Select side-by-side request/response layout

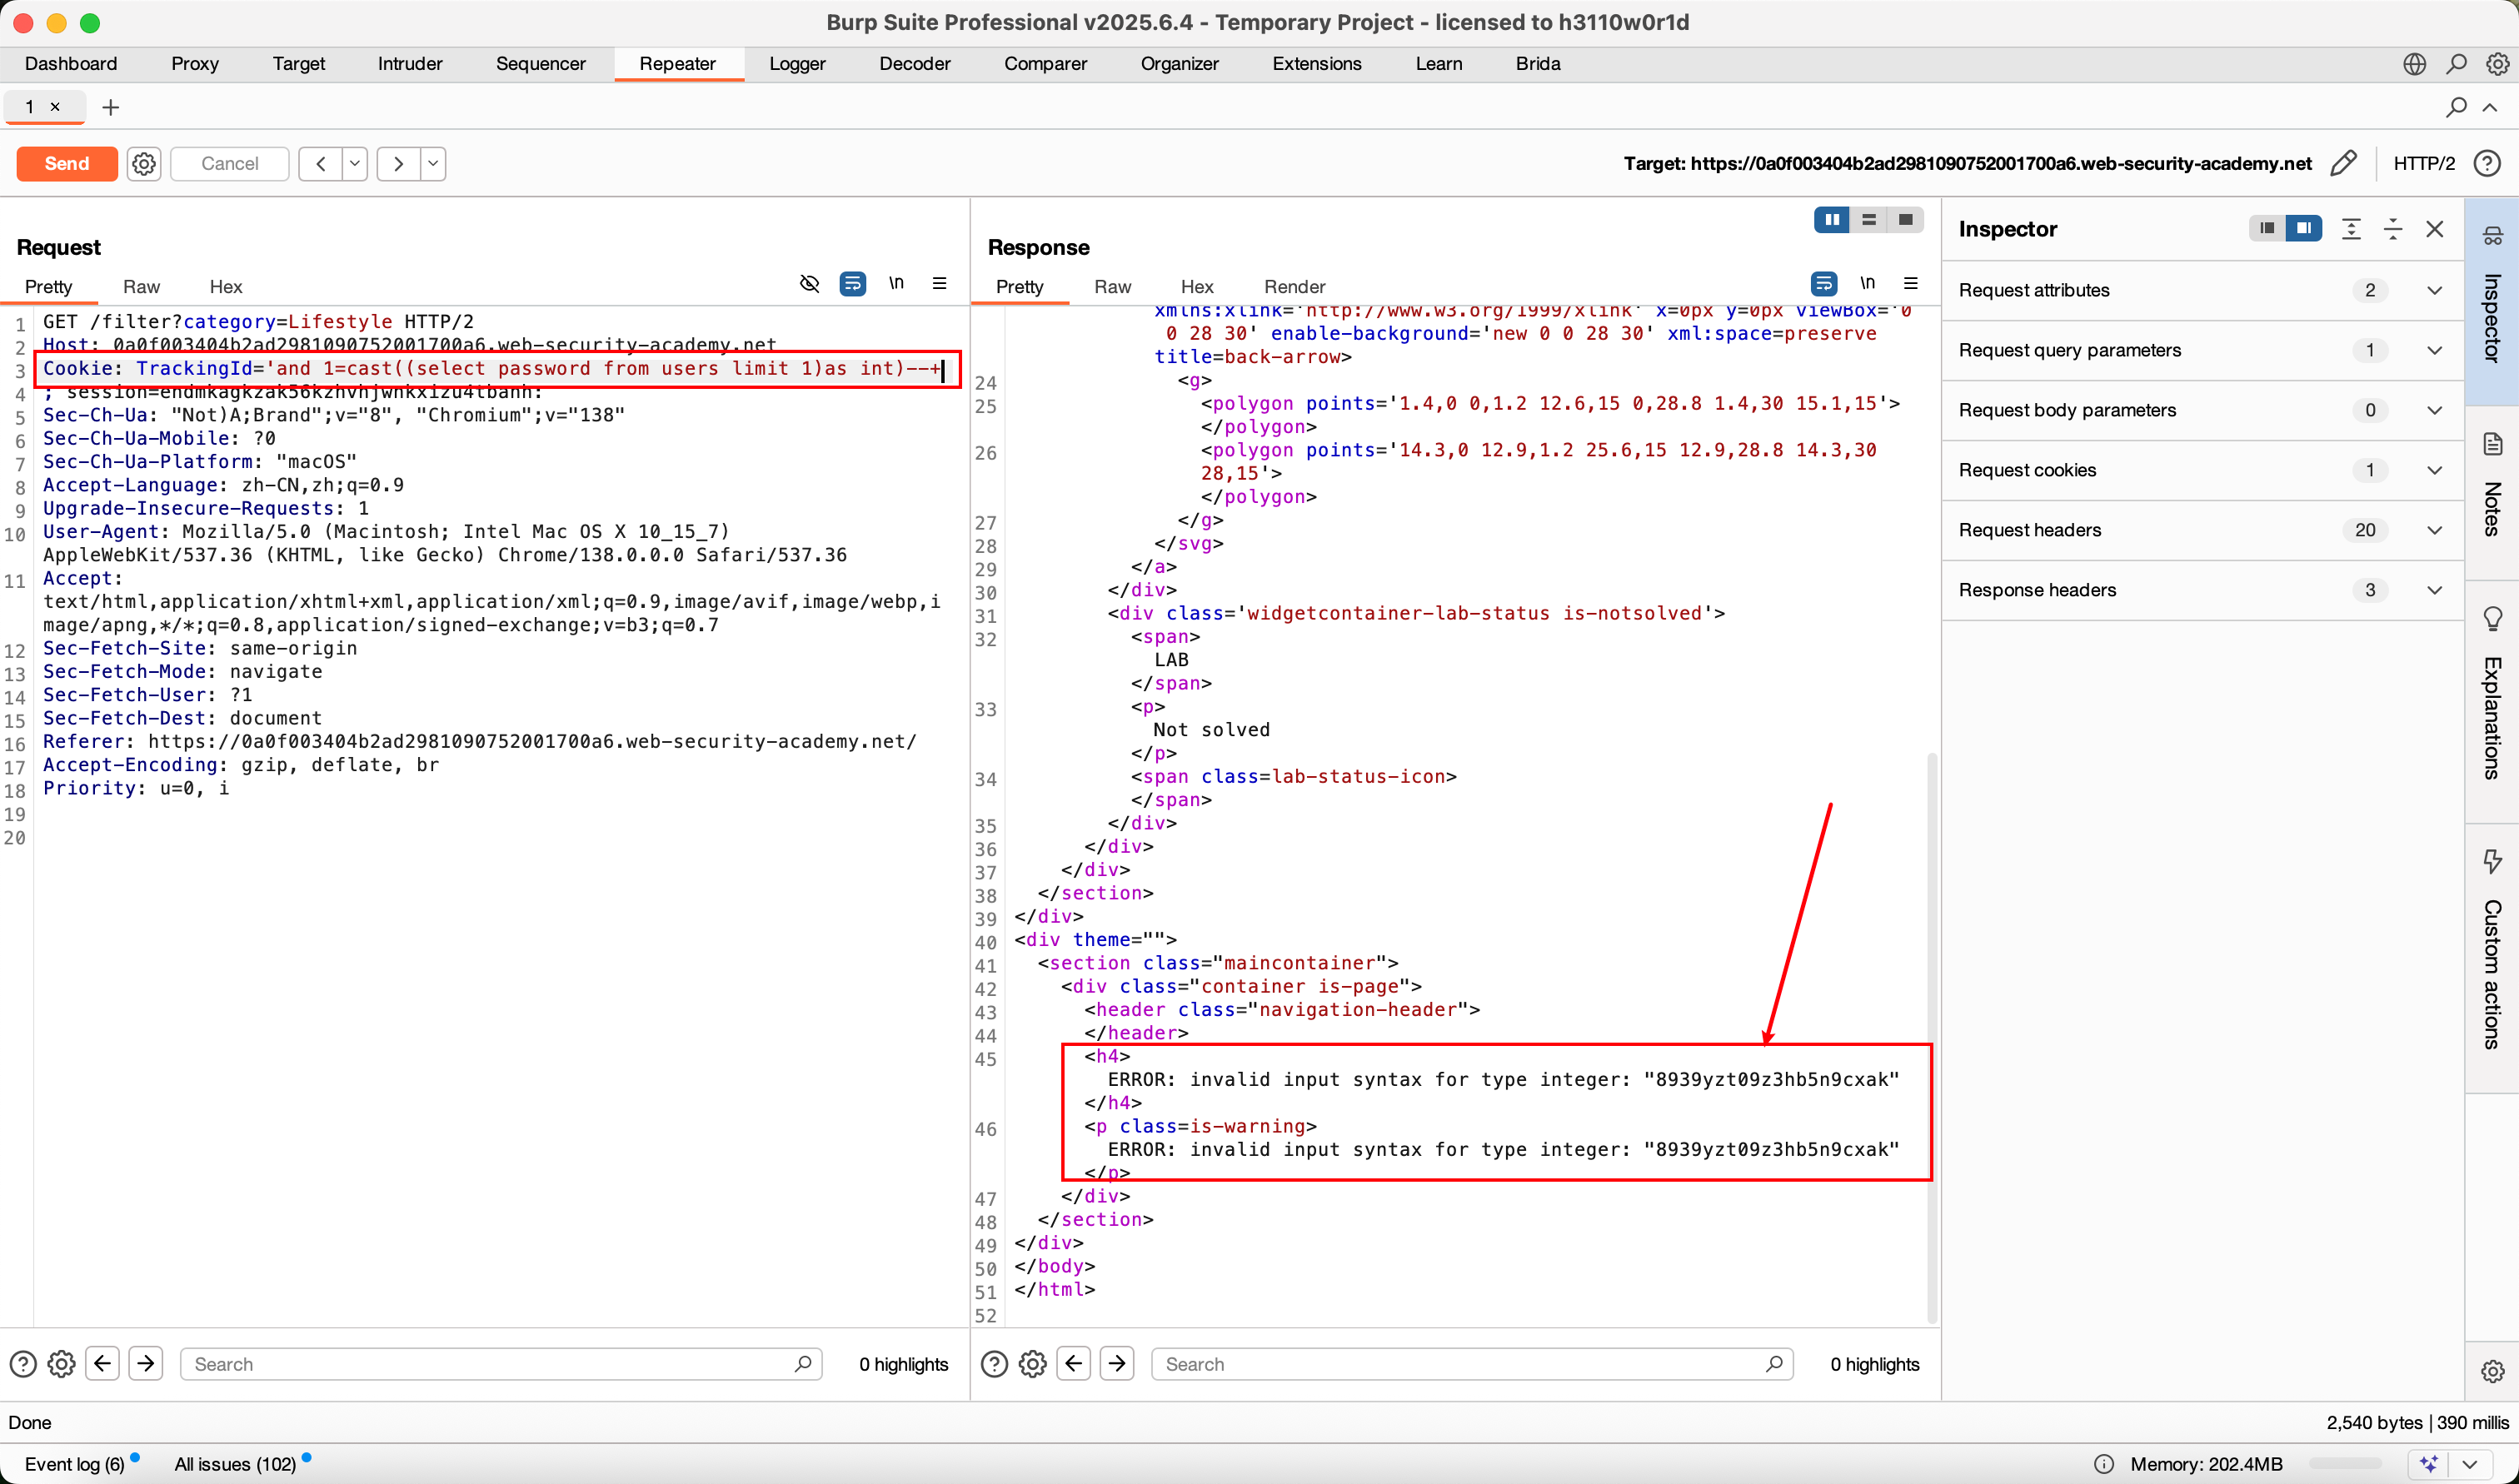tap(1832, 220)
